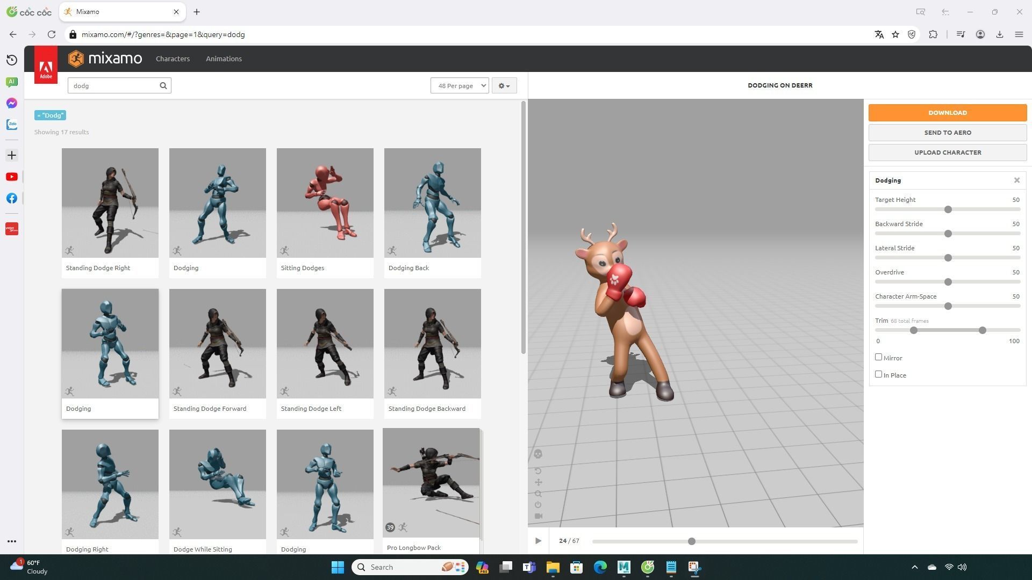
Task: Click the follow camera icon in viewport
Action: (538, 516)
